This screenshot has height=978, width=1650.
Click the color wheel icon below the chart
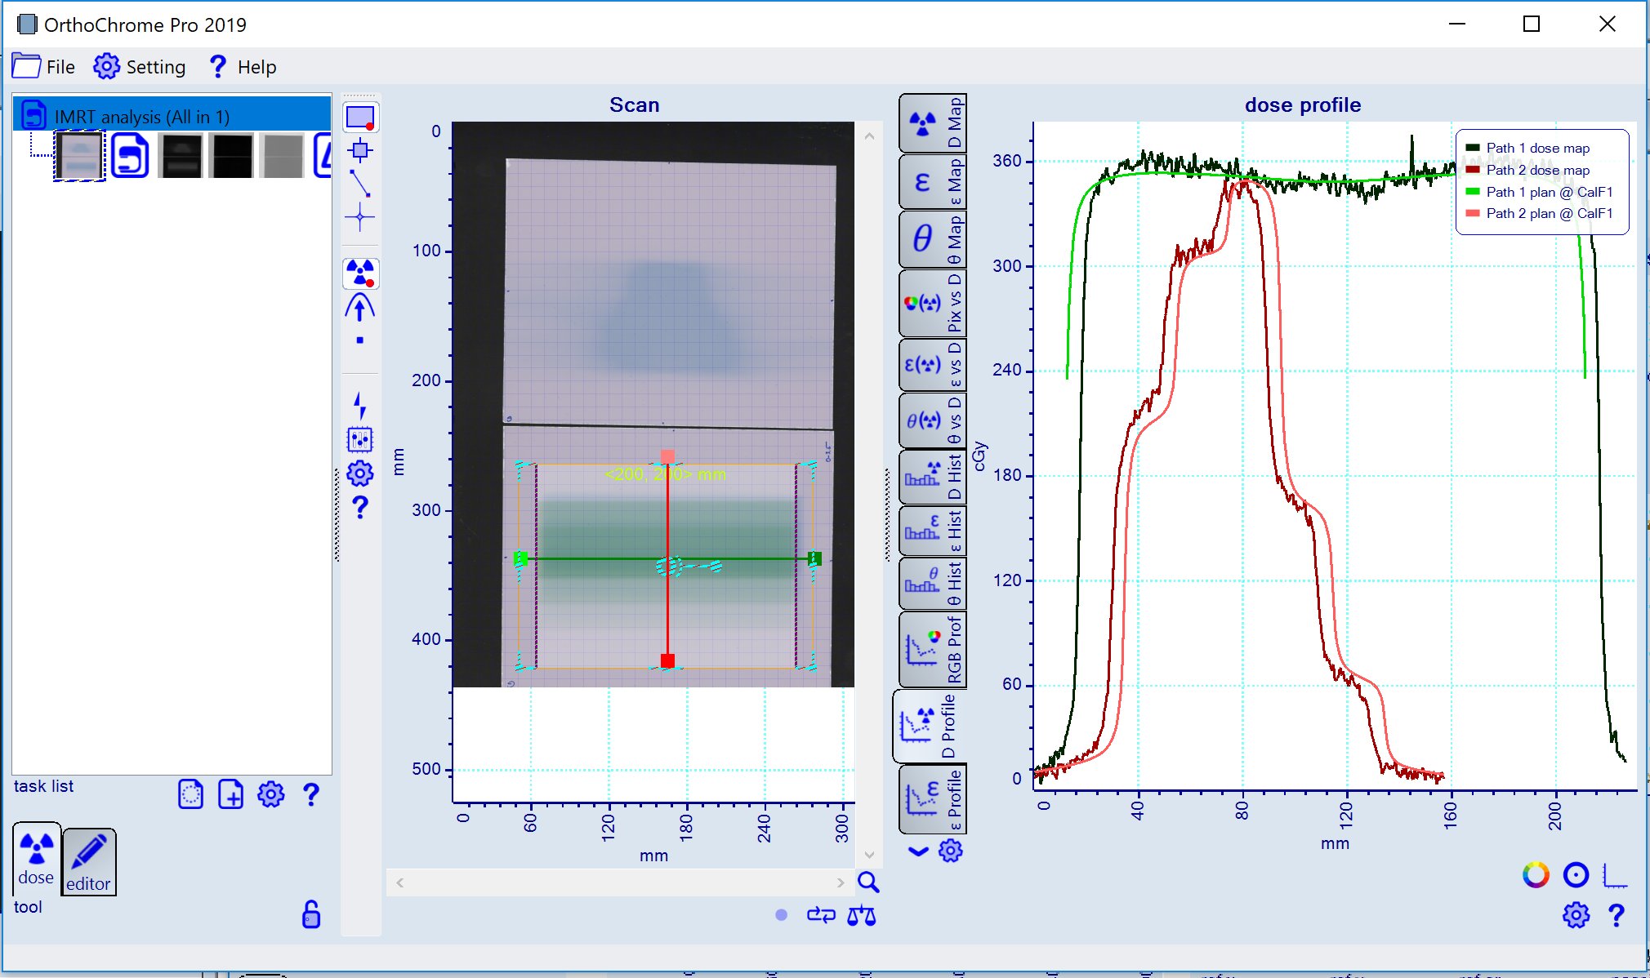(x=1536, y=875)
